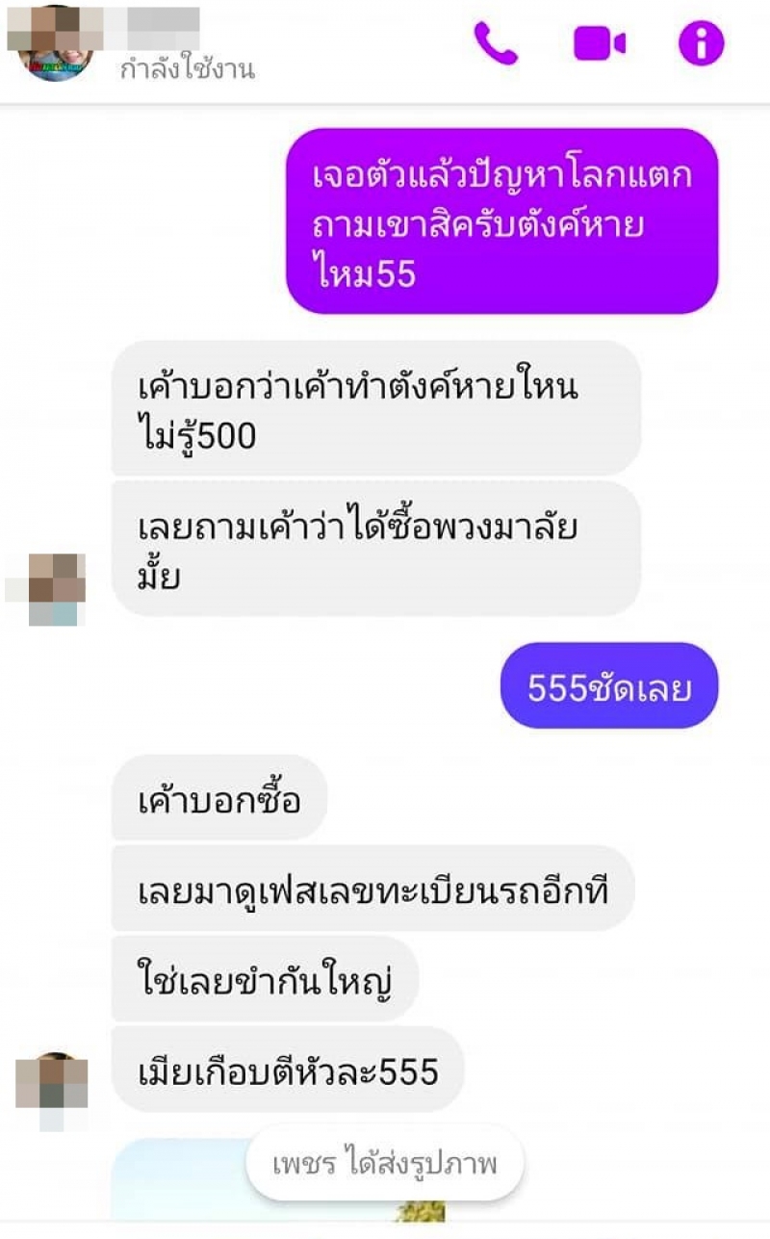Select the purple message เจอตัวแล้วปัญหาโลกแตก

click(502, 221)
